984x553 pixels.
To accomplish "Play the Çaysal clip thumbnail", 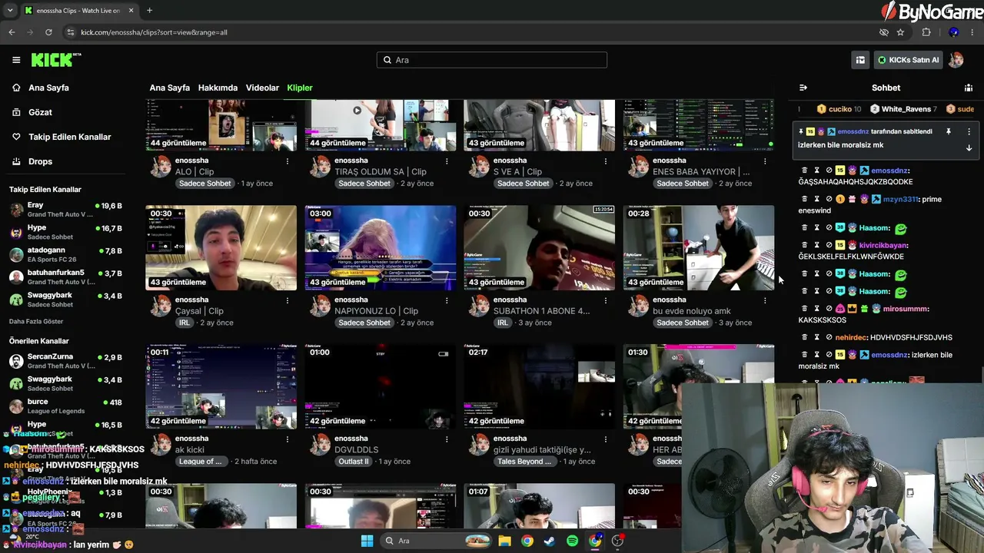I will click(221, 247).
